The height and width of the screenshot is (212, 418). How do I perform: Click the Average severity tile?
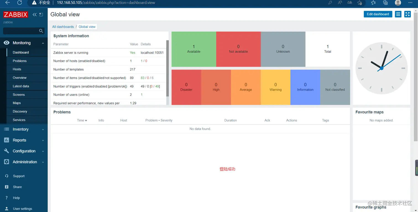coord(246,87)
